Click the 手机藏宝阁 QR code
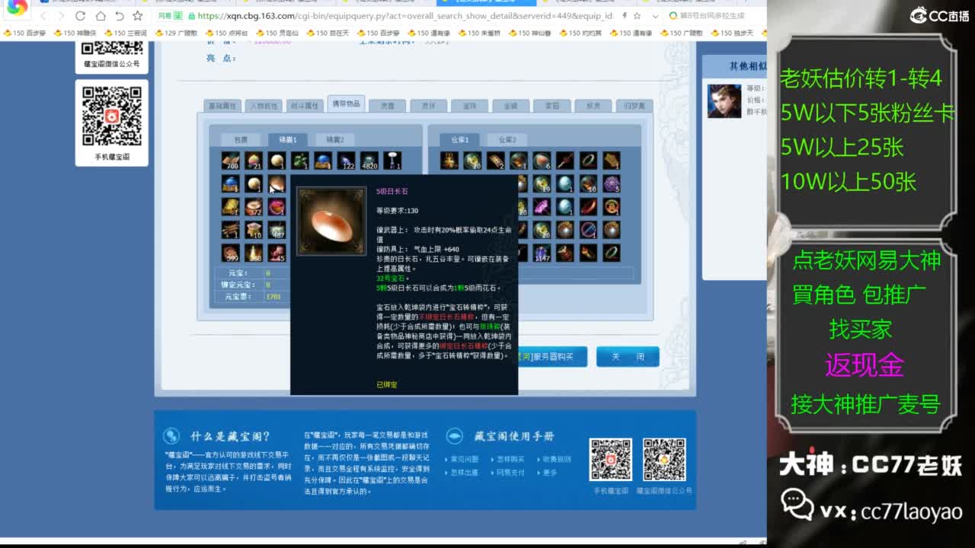Image resolution: width=975 pixels, height=548 pixels. [x=611, y=460]
